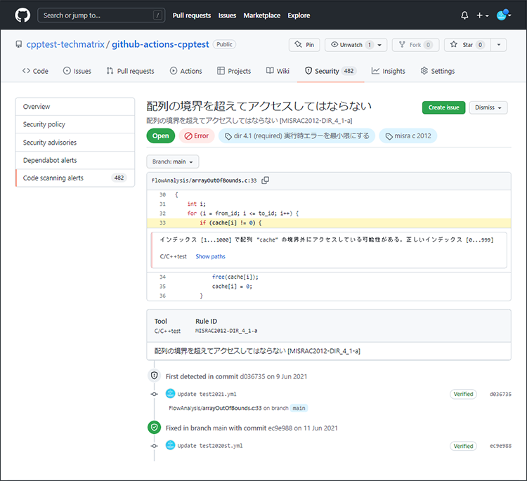Select Code scanning alerts in sidebar
This screenshot has height=481, width=527.
75,178
